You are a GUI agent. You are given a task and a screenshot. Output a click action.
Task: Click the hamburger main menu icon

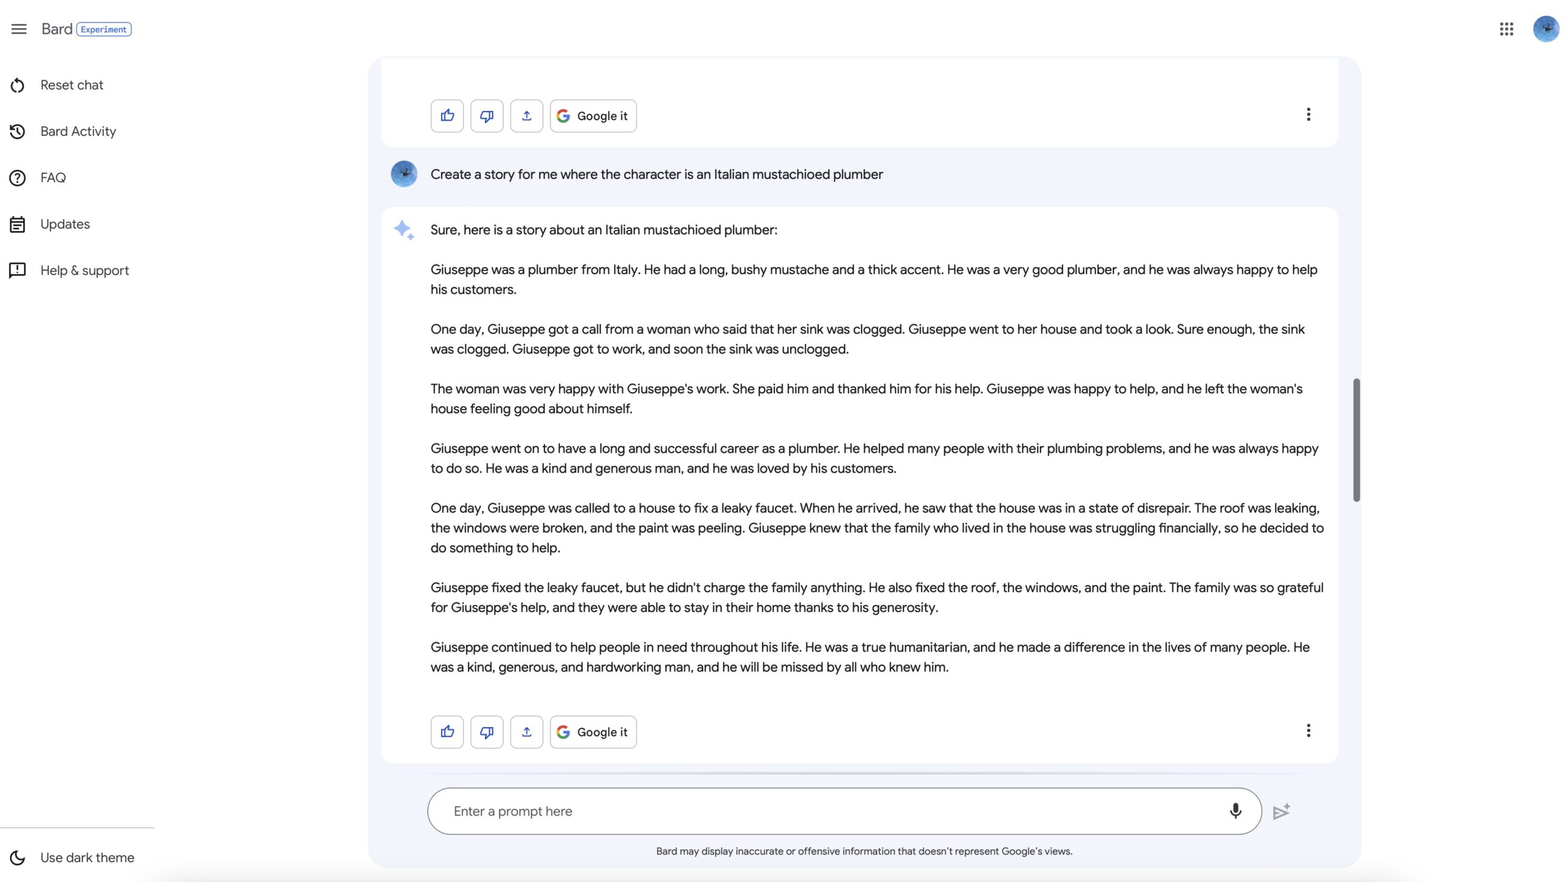(19, 29)
